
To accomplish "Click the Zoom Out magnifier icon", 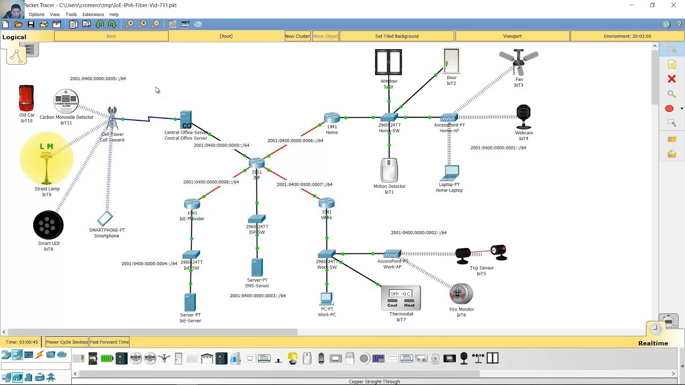I will [x=155, y=24].
